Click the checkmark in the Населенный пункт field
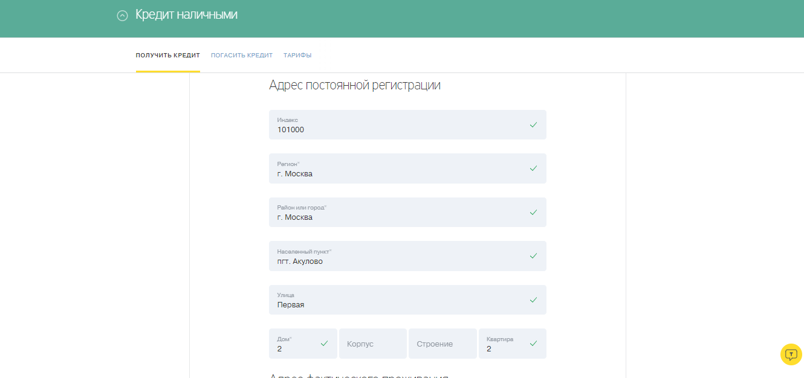The image size is (804, 378). [x=533, y=255]
